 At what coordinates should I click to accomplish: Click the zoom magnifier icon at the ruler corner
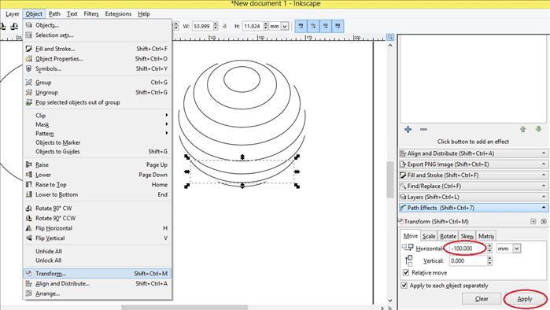(x=390, y=37)
